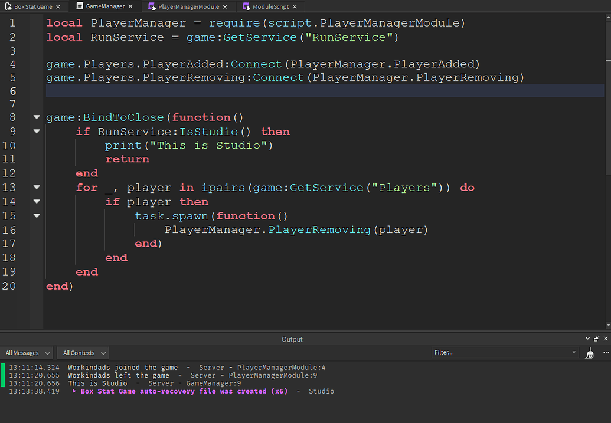Viewport: 611px width, 423px height.
Task: Open the PlayerManagerModule tab
Action: [x=188, y=6]
